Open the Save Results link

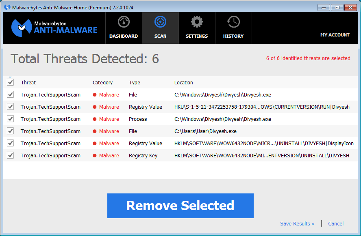tap(297, 223)
